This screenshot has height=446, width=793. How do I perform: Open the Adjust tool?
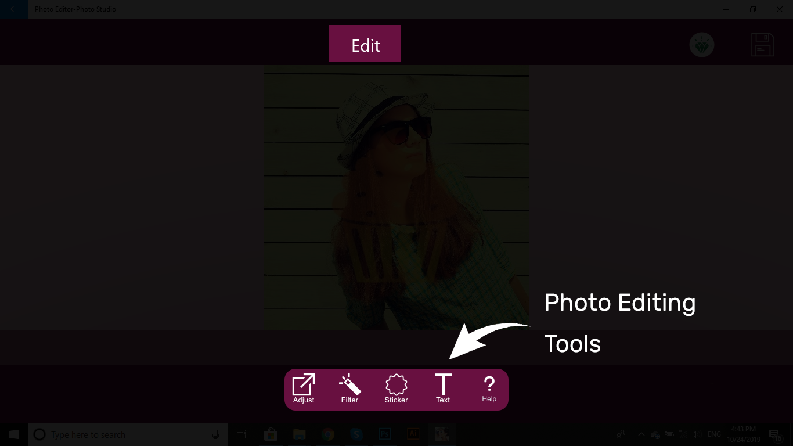304,389
